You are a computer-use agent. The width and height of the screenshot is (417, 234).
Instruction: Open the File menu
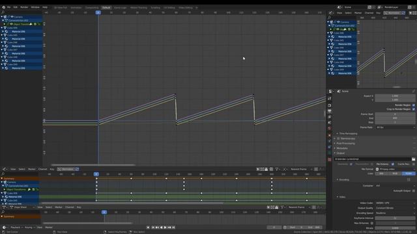(8, 7)
